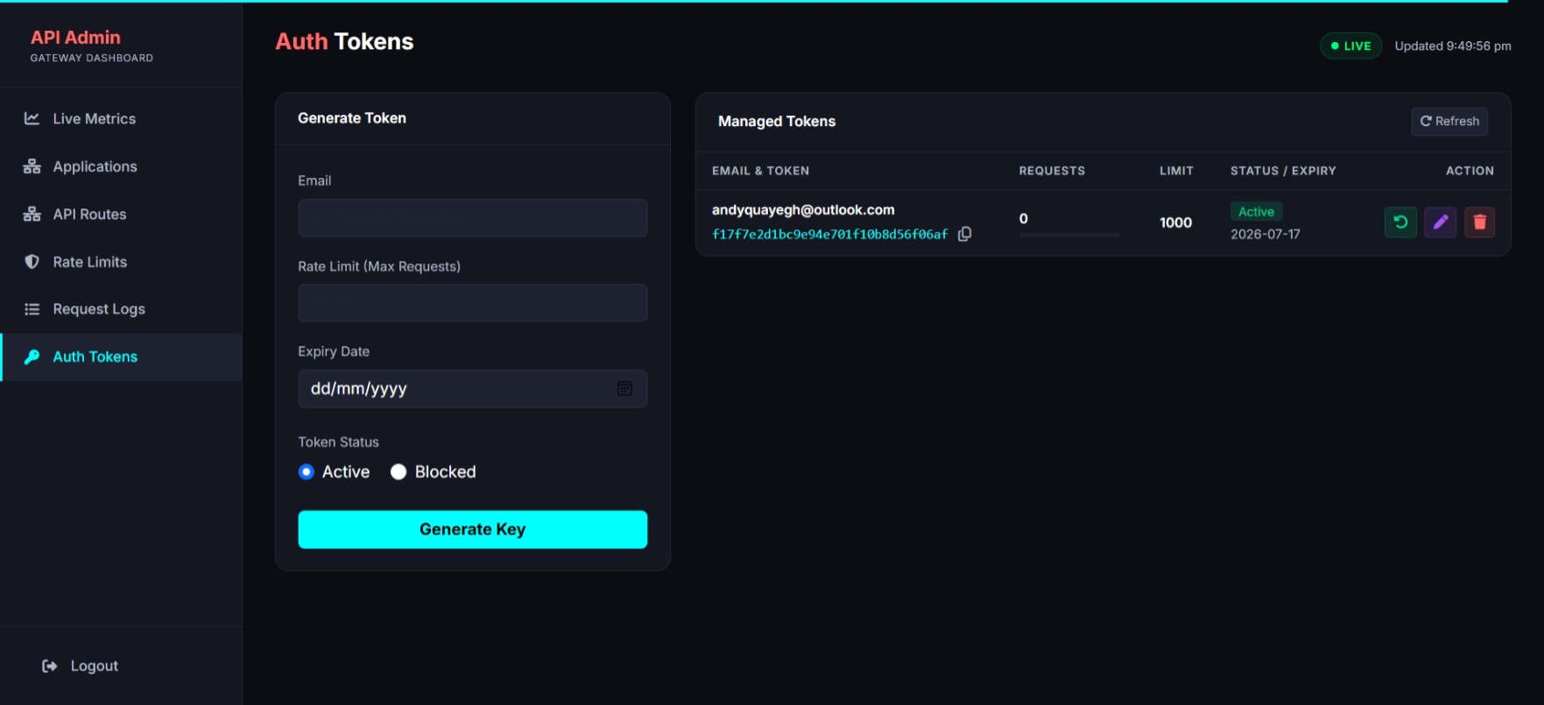Select the Active token status
This screenshot has width=1544, height=705.
point(307,472)
